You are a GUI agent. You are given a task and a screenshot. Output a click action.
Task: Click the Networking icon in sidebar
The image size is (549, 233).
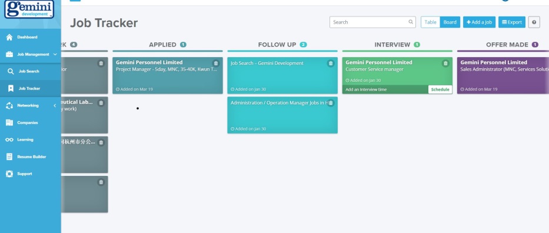click(9, 106)
